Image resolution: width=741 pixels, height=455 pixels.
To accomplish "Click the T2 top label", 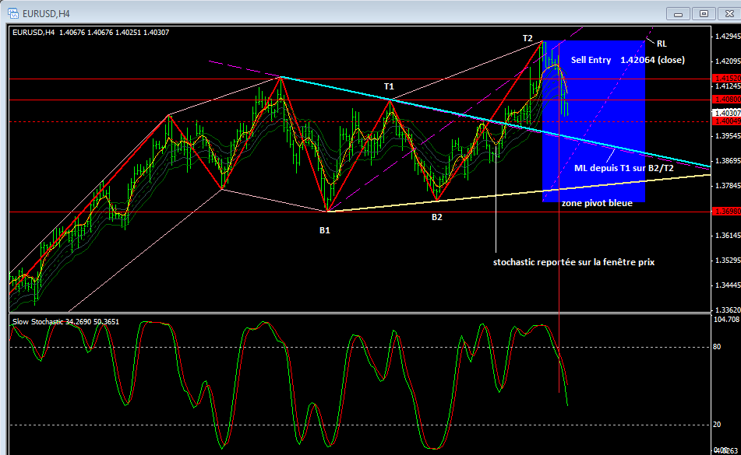I will click(x=528, y=38).
